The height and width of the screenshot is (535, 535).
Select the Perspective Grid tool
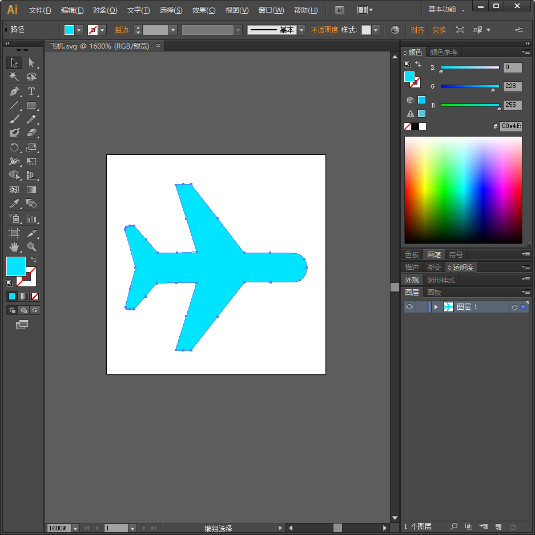point(31,175)
